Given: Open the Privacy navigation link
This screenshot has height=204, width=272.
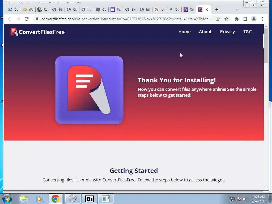Looking at the screenshot, I should (x=227, y=32).
